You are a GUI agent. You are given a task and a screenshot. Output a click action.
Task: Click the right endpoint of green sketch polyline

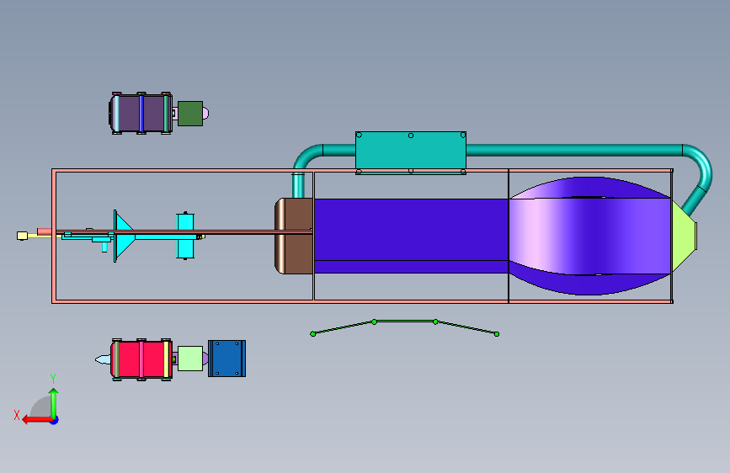click(497, 334)
